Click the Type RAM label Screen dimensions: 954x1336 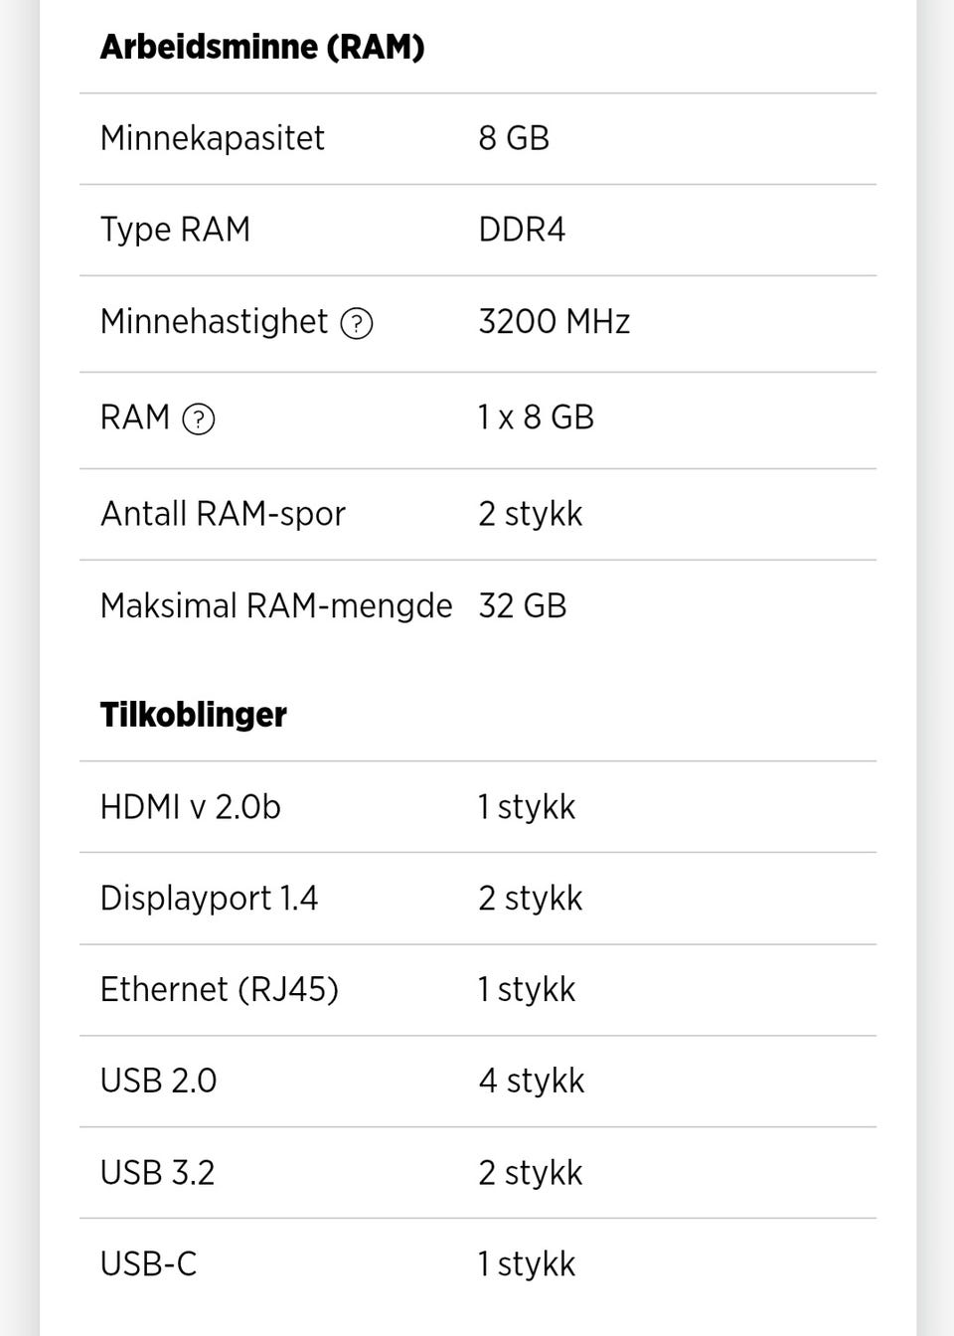[175, 230]
